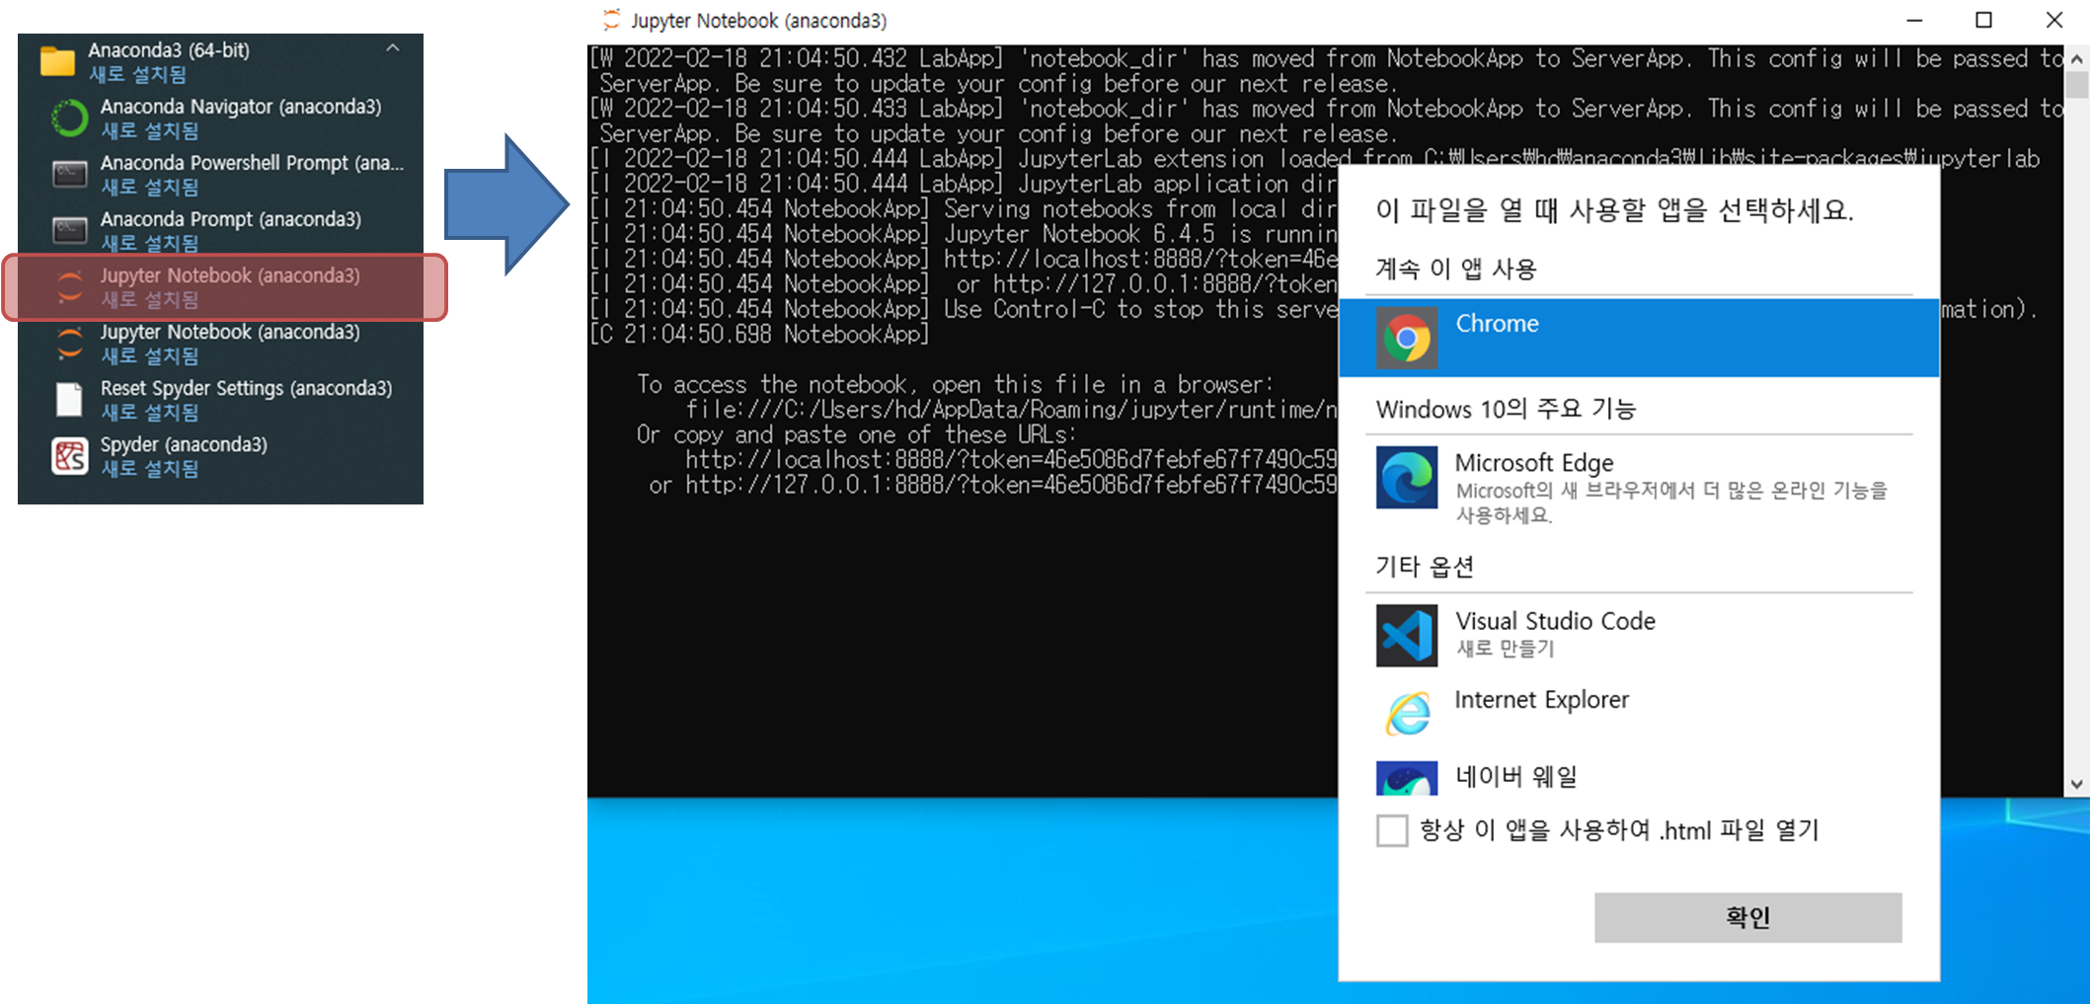Confirm app choice with 확인 button
Screen dimensions: 2091x1005
(x=1747, y=917)
